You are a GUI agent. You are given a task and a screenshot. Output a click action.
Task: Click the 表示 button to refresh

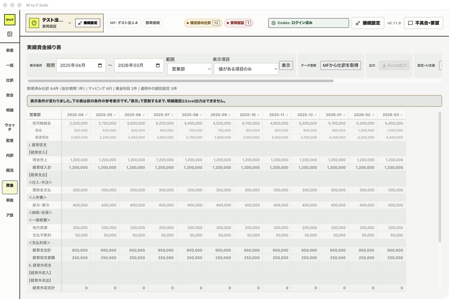click(x=286, y=65)
